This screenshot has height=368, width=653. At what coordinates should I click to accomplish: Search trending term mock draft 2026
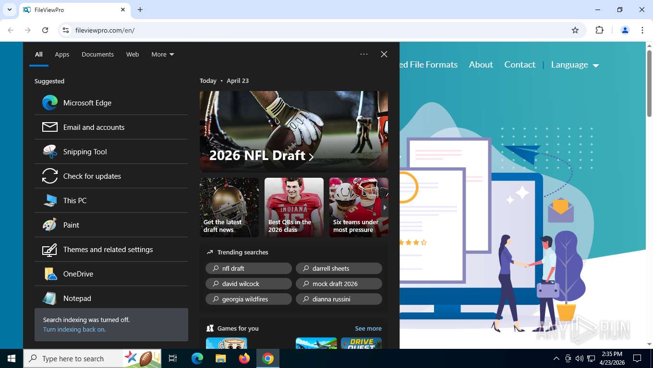tap(339, 284)
